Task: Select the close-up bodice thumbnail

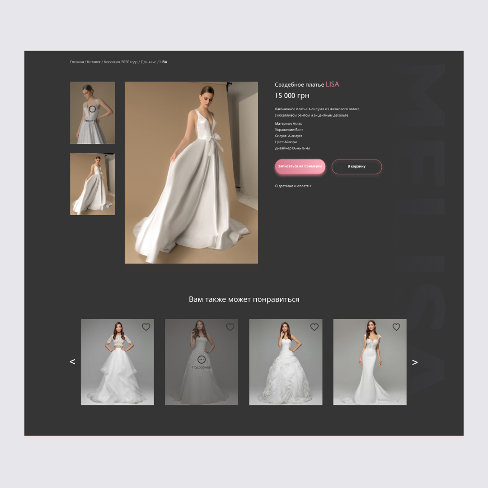Action: tap(93, 113)
